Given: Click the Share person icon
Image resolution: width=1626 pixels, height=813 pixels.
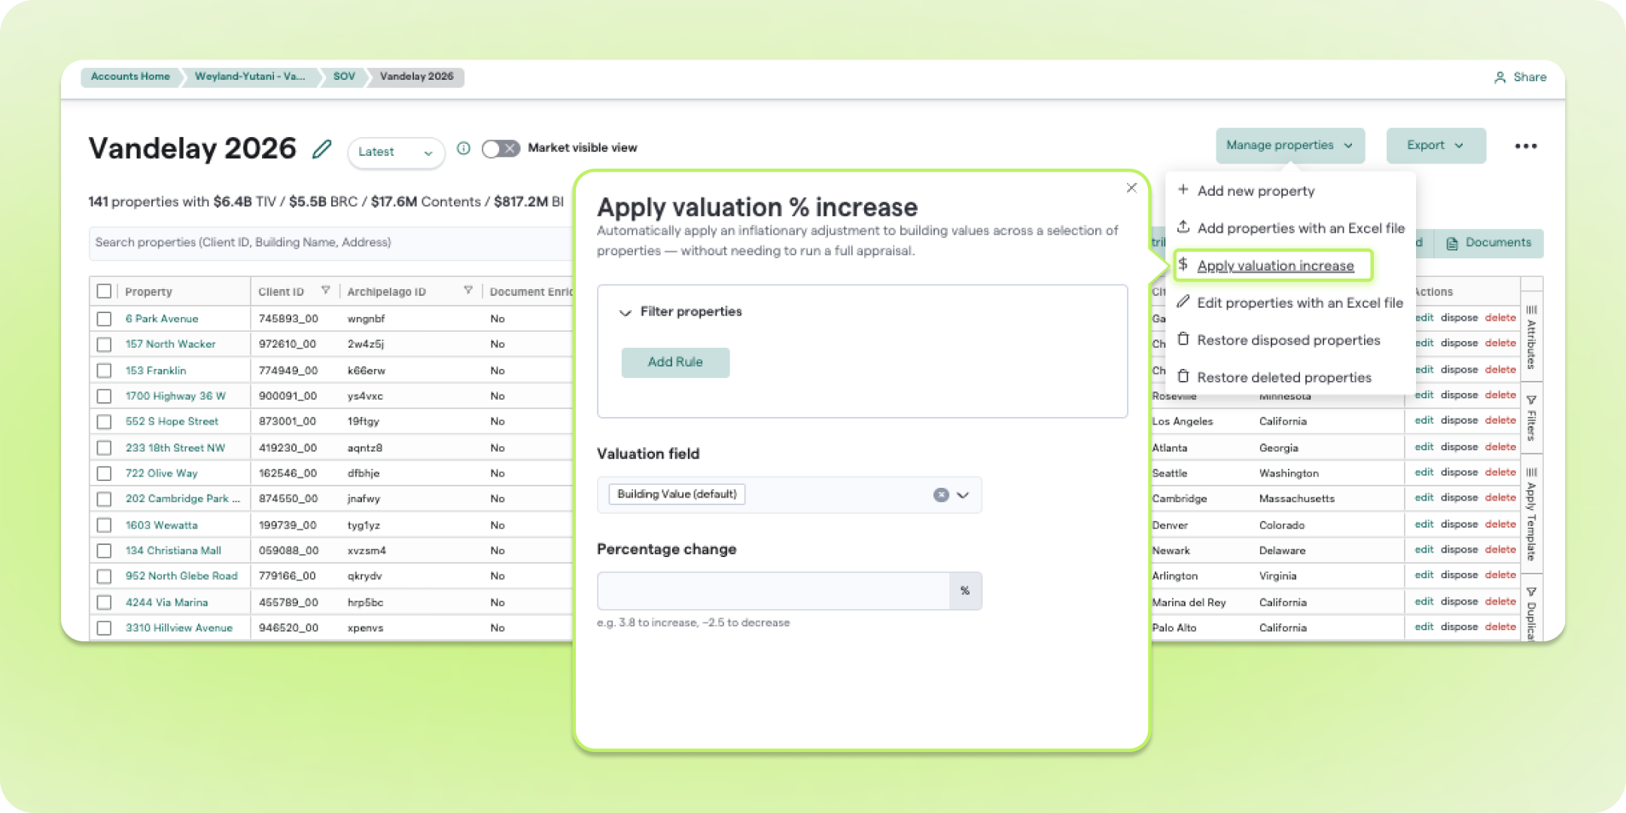Looking at the screenshot, I should pos(1500,78).
